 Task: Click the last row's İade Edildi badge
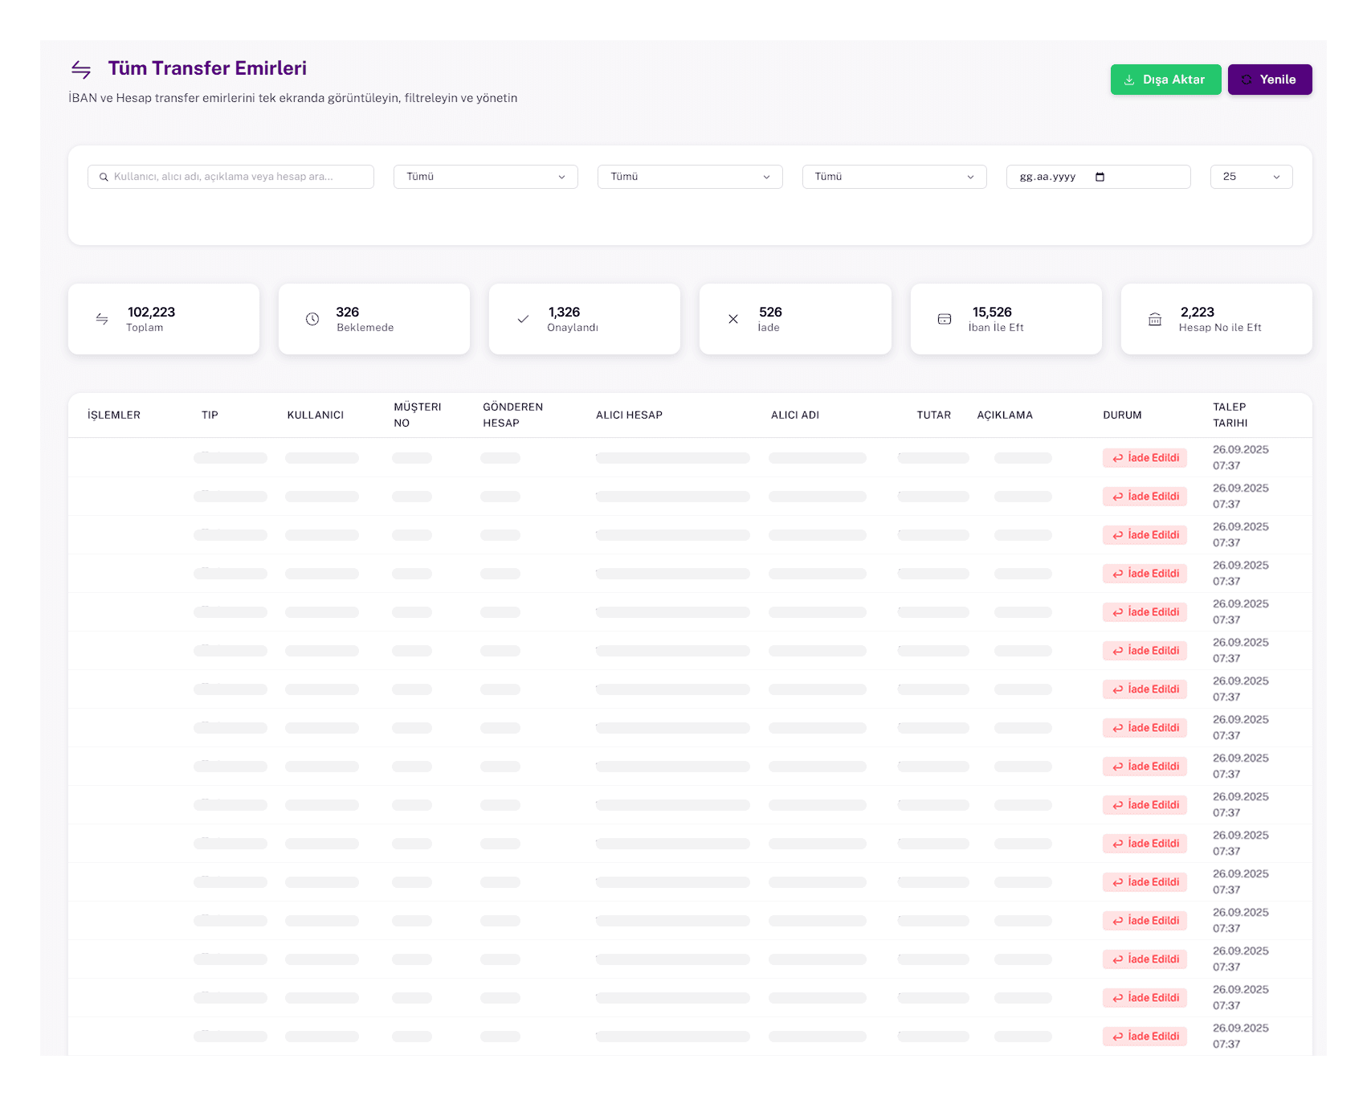tap(1145, 1037)
